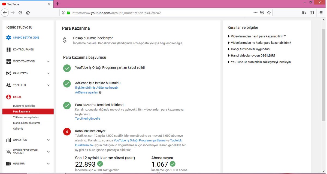Image resolution: width=327 pixels, height=174 pixels.
Task: Open the Gelişmiş menu item
Action: tap(18, 129)
